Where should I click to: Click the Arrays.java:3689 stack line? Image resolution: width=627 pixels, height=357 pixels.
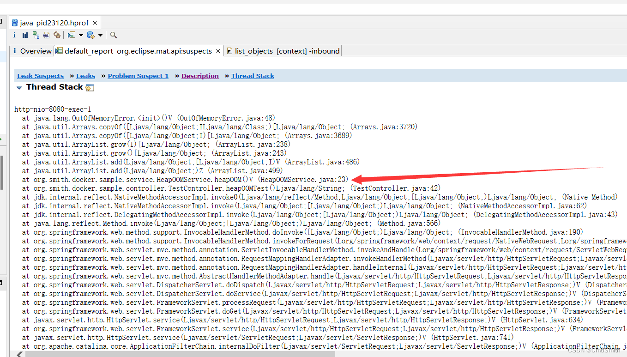(x=187, y=136)
